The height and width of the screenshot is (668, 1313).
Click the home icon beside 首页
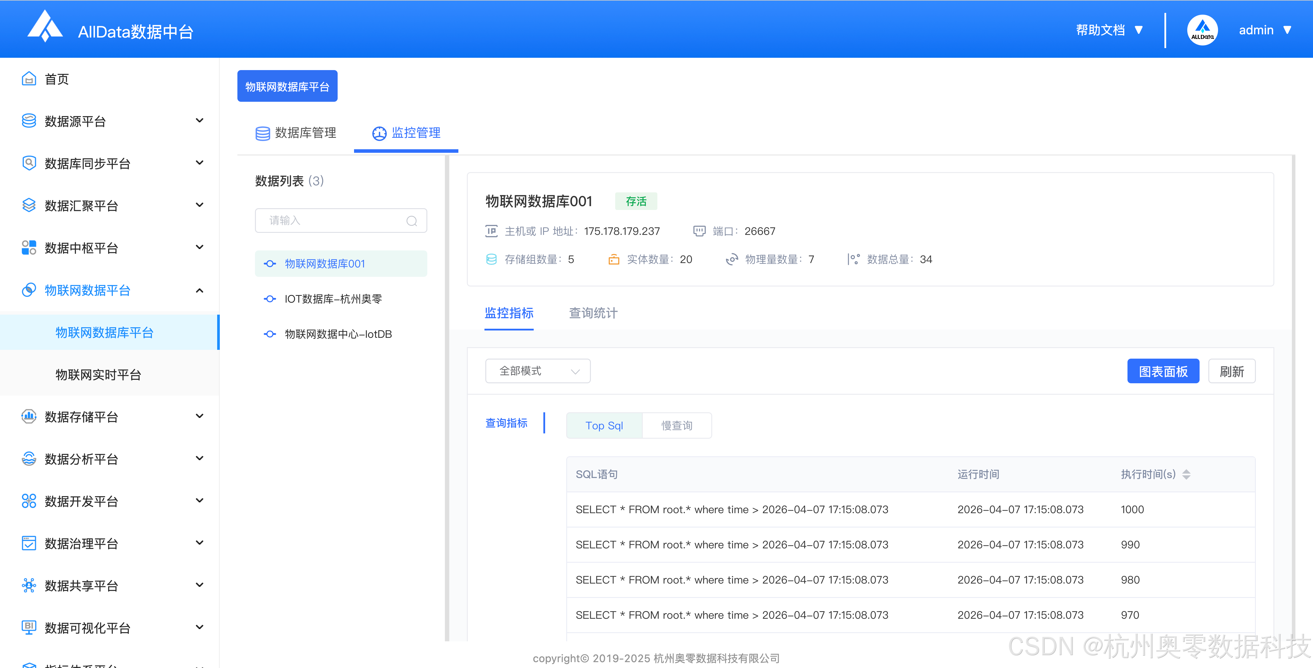coord(29,79)
